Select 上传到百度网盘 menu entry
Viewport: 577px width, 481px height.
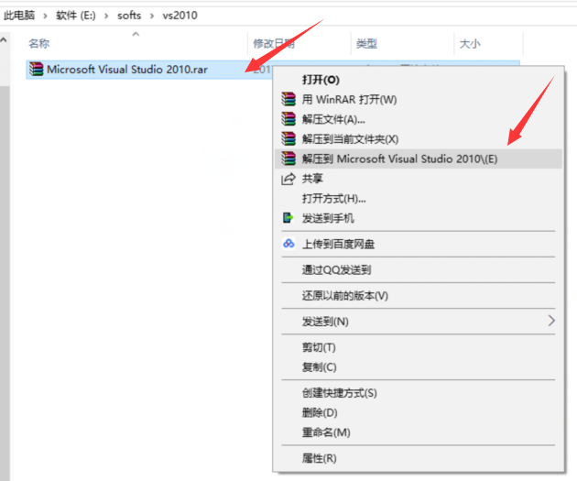[x=418, y=245]
